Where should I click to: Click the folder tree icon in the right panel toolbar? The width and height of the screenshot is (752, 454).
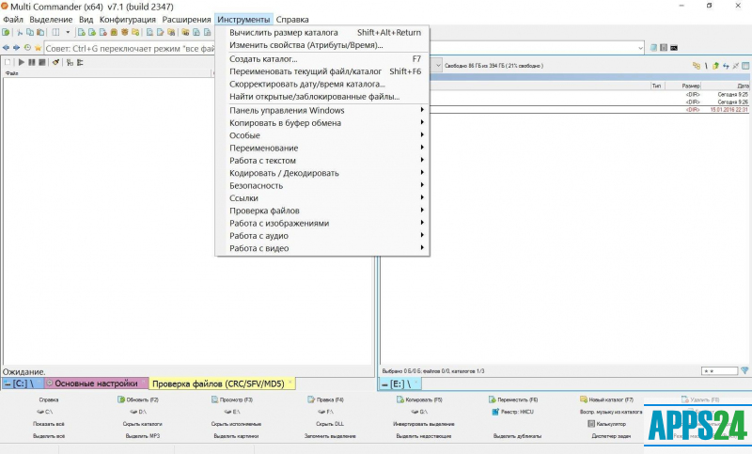[697, 66]
